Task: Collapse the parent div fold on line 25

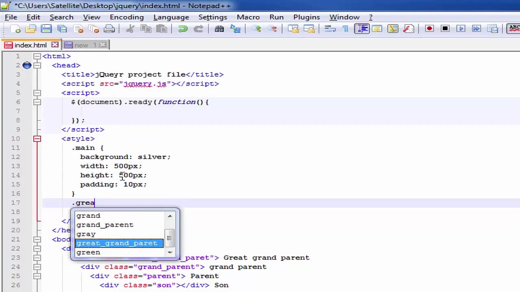Action: pyautogui.click(x=37, y=276)
